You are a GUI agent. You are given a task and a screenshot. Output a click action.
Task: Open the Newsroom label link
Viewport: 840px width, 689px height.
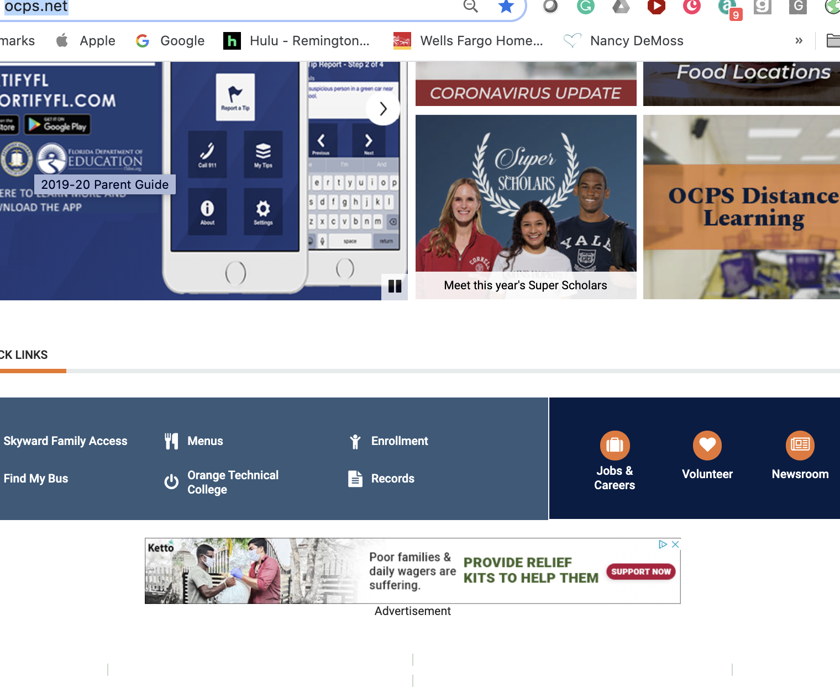800,474
